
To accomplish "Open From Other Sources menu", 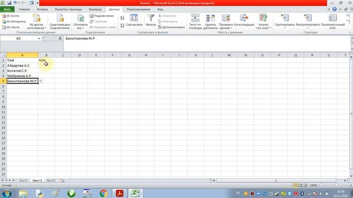I will tap(36, 21).
